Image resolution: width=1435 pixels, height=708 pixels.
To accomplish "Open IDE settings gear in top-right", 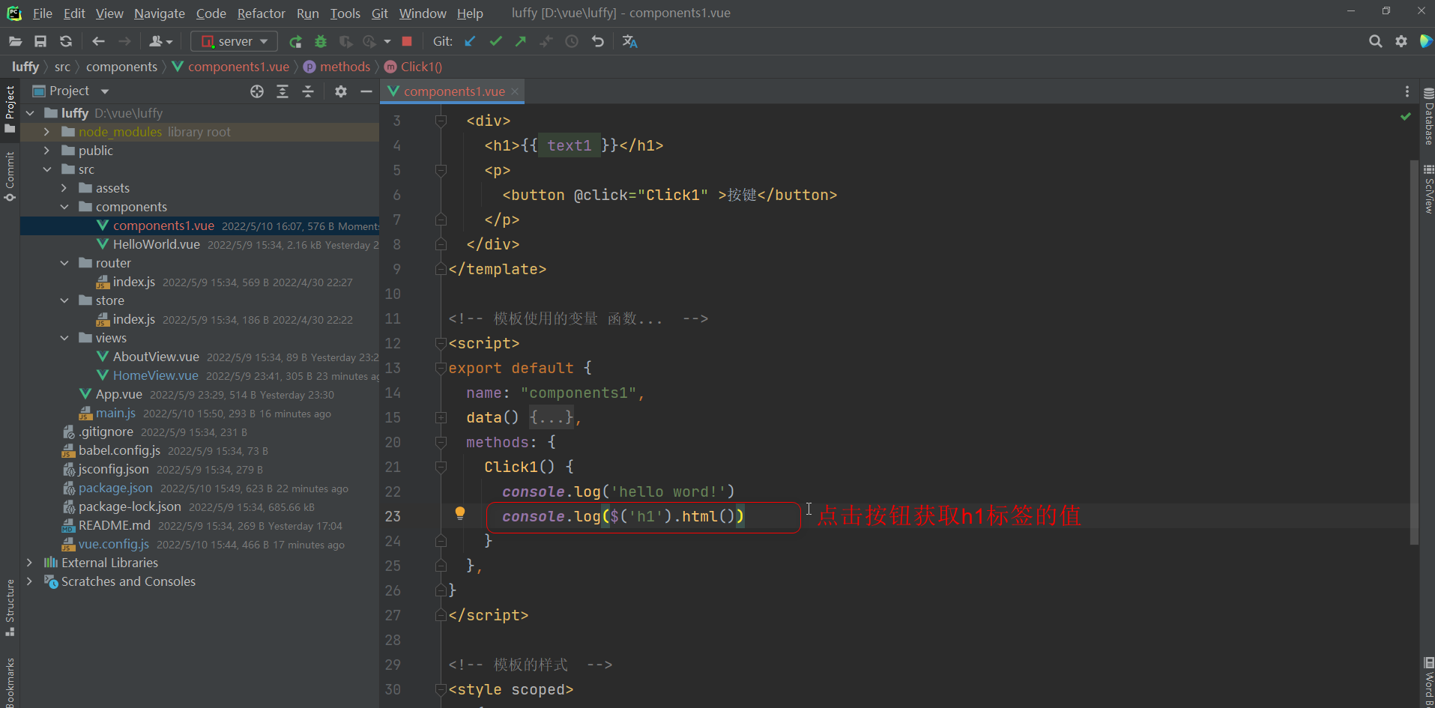I will (1401, 41).
